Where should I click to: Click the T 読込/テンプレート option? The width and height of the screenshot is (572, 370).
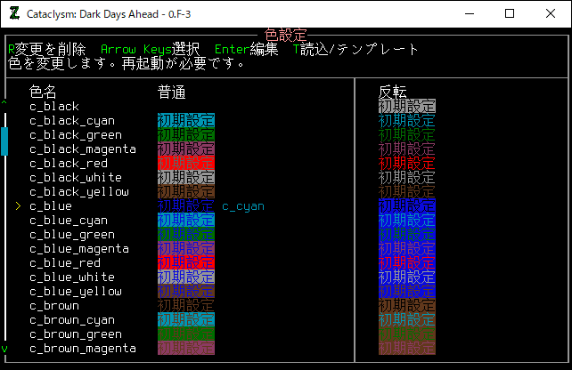coord(355,50)
